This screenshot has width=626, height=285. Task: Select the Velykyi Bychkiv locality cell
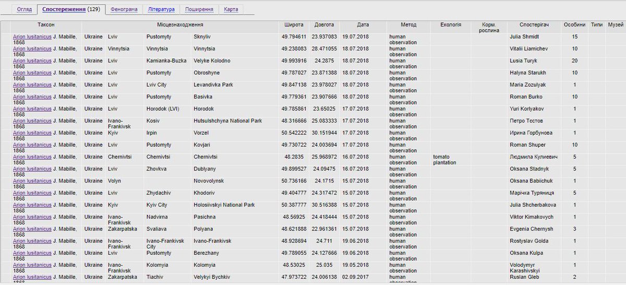pos(211,277)
